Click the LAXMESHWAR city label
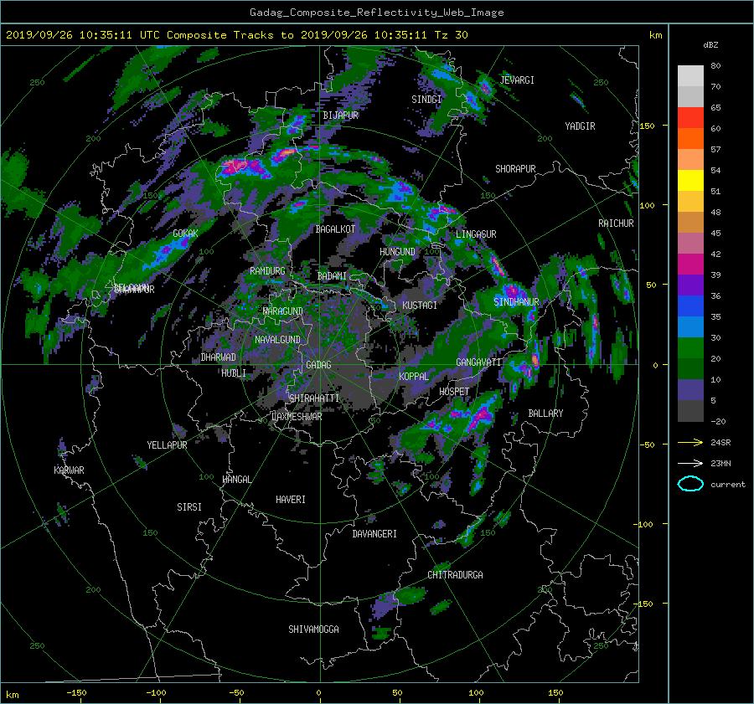754x704 pixels. 297,417
